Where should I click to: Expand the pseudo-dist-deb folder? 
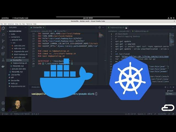coord(19,69)
